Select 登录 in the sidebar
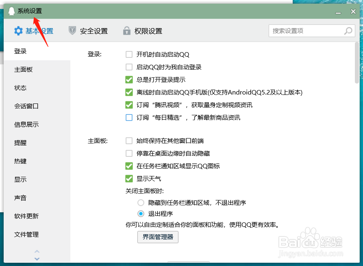The height and width of the screenshot is (266, 363). [x=37, y=51]
